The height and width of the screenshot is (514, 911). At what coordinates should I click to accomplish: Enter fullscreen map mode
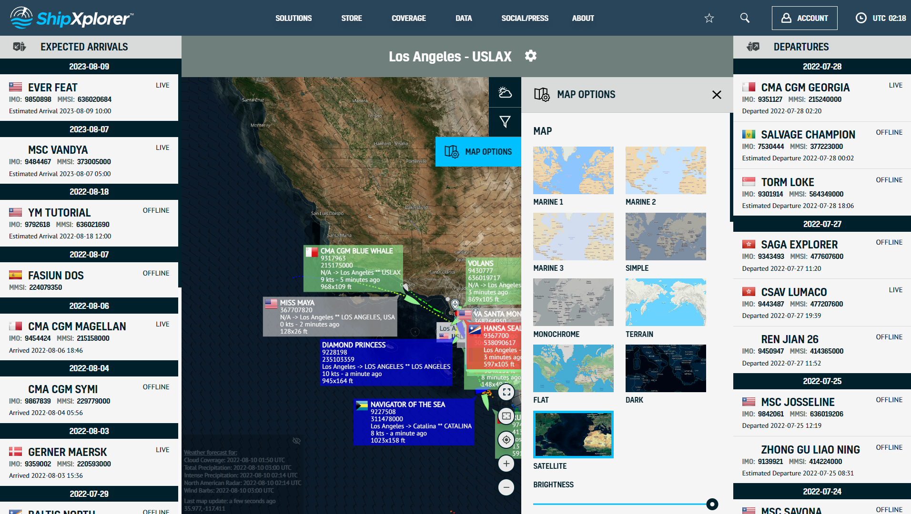(x=506, y=392)
